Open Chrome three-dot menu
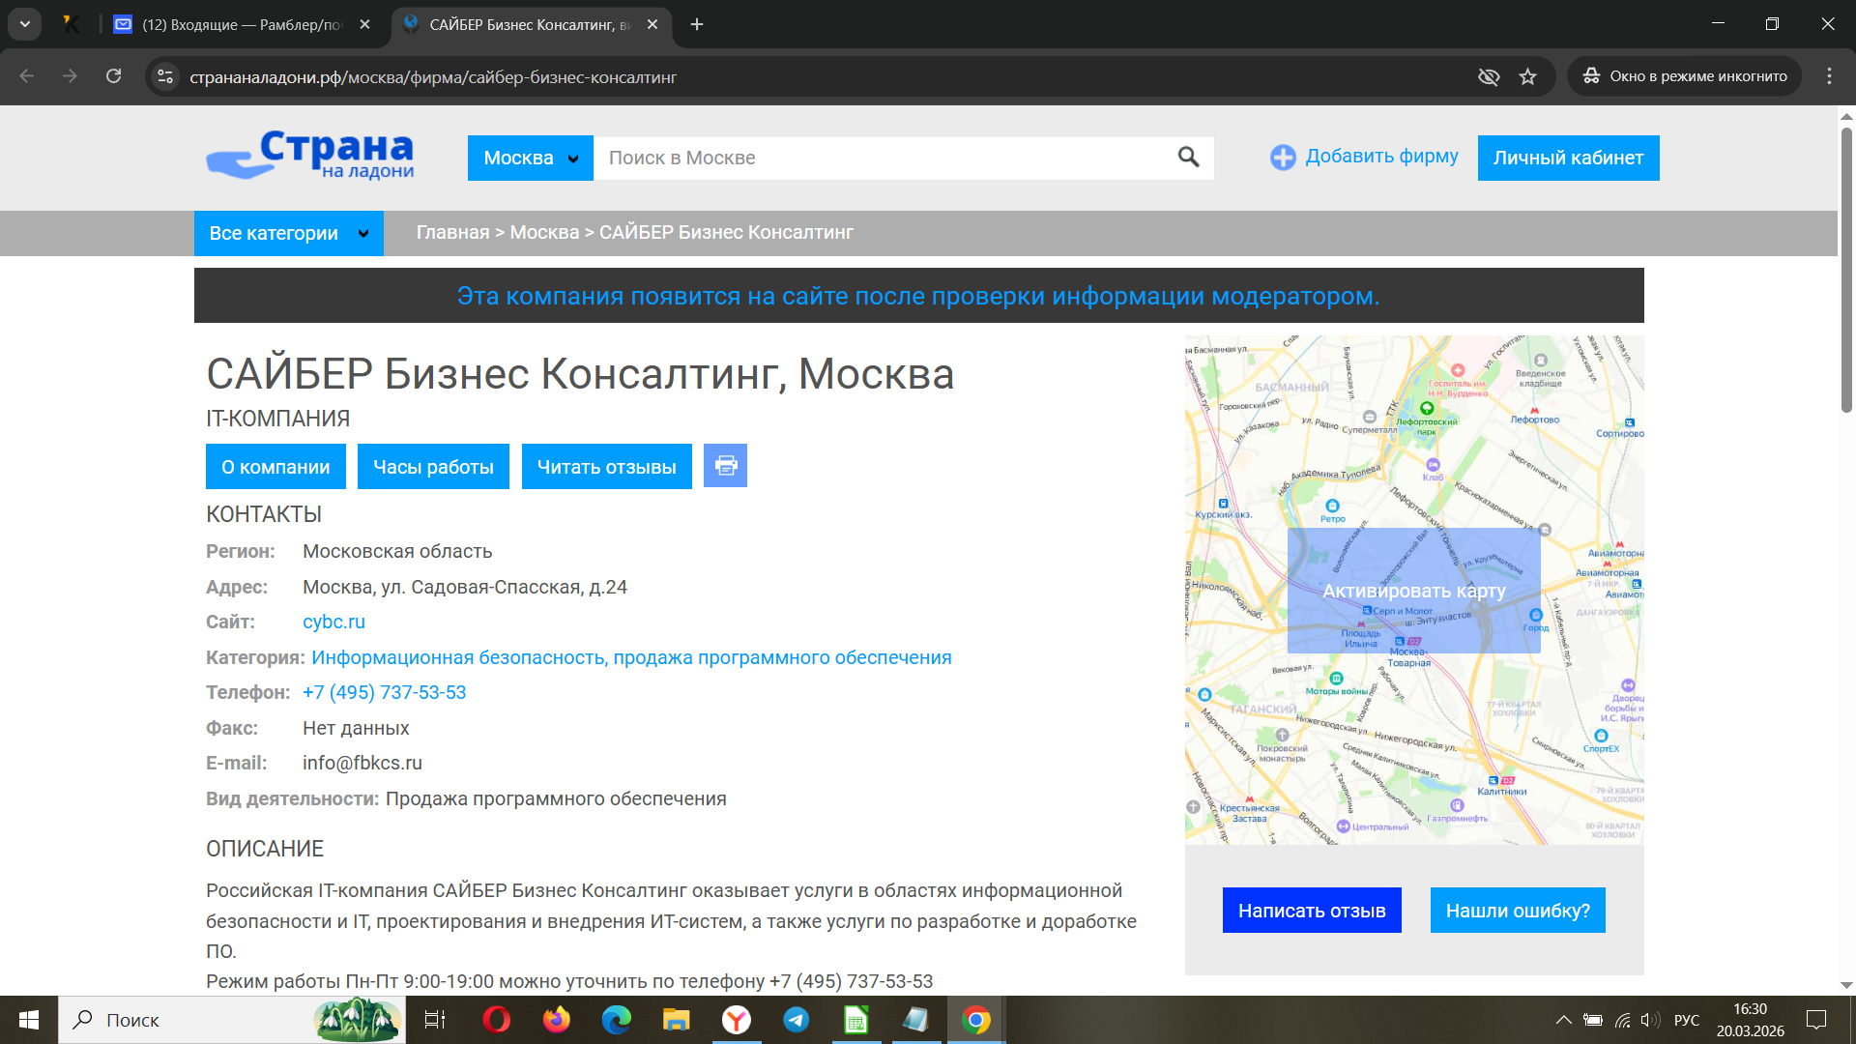 tap(1829, 76)
